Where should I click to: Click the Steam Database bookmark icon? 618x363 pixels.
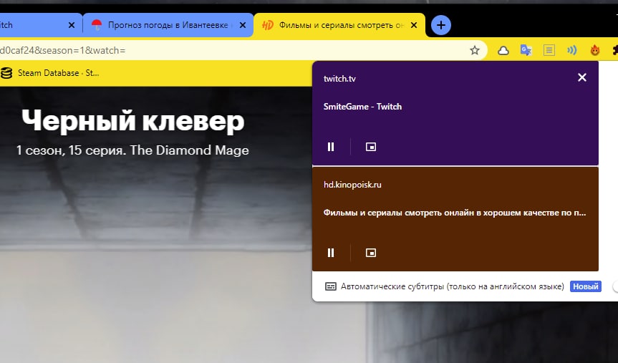(x=6, y=73)
